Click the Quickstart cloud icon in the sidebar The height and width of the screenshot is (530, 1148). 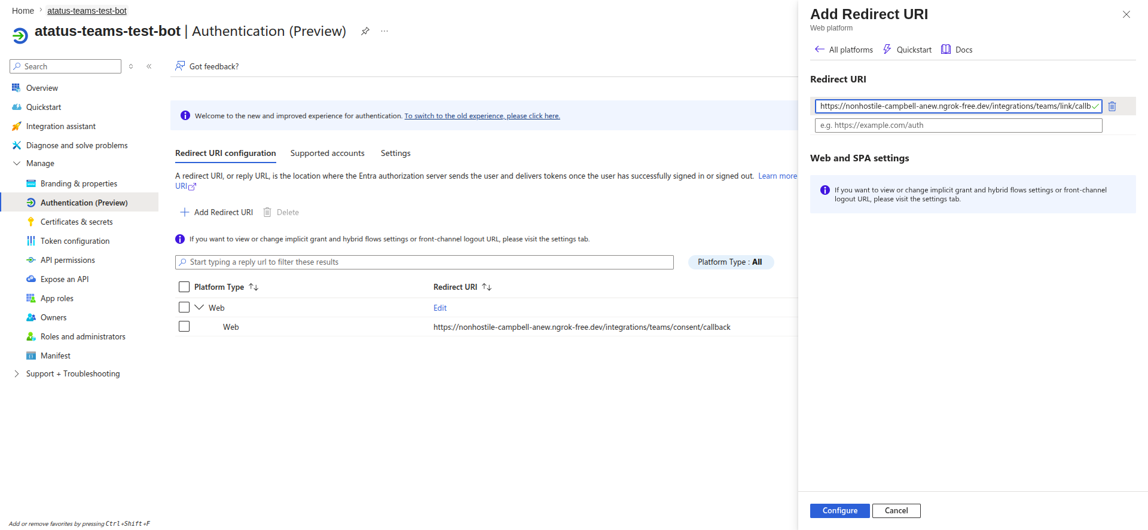coord(16,107)
